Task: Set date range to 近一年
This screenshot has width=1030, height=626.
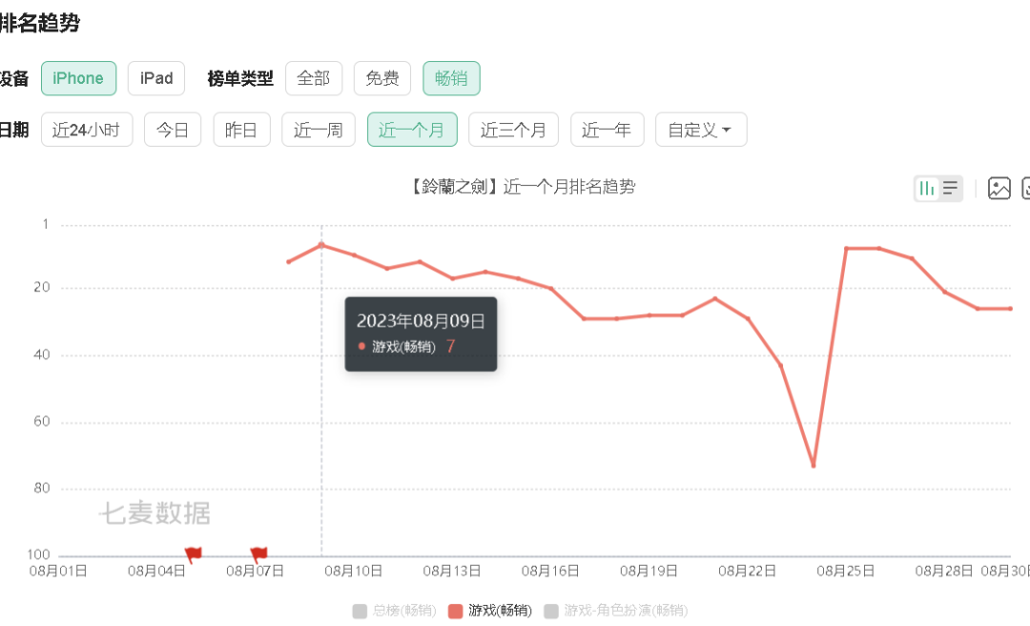Action: 607,130
